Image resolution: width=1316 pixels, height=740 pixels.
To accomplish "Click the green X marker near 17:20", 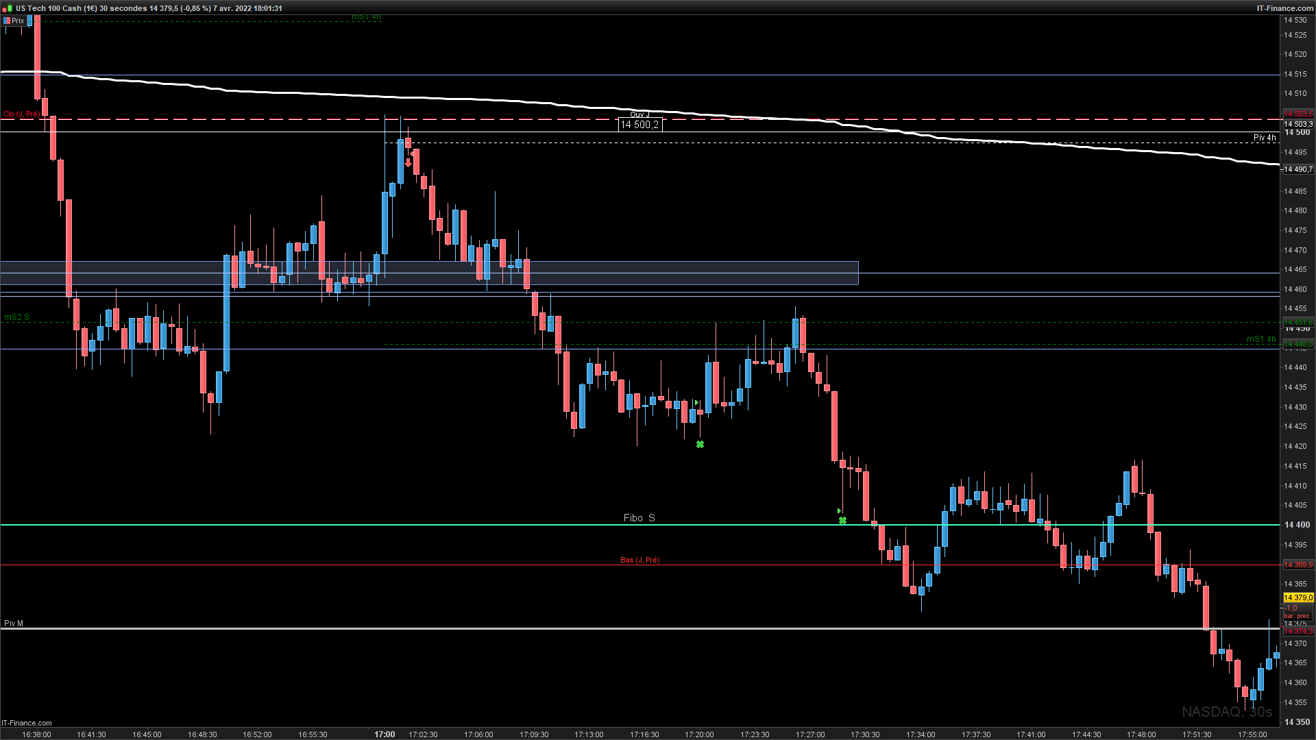I will pos(700,445).
